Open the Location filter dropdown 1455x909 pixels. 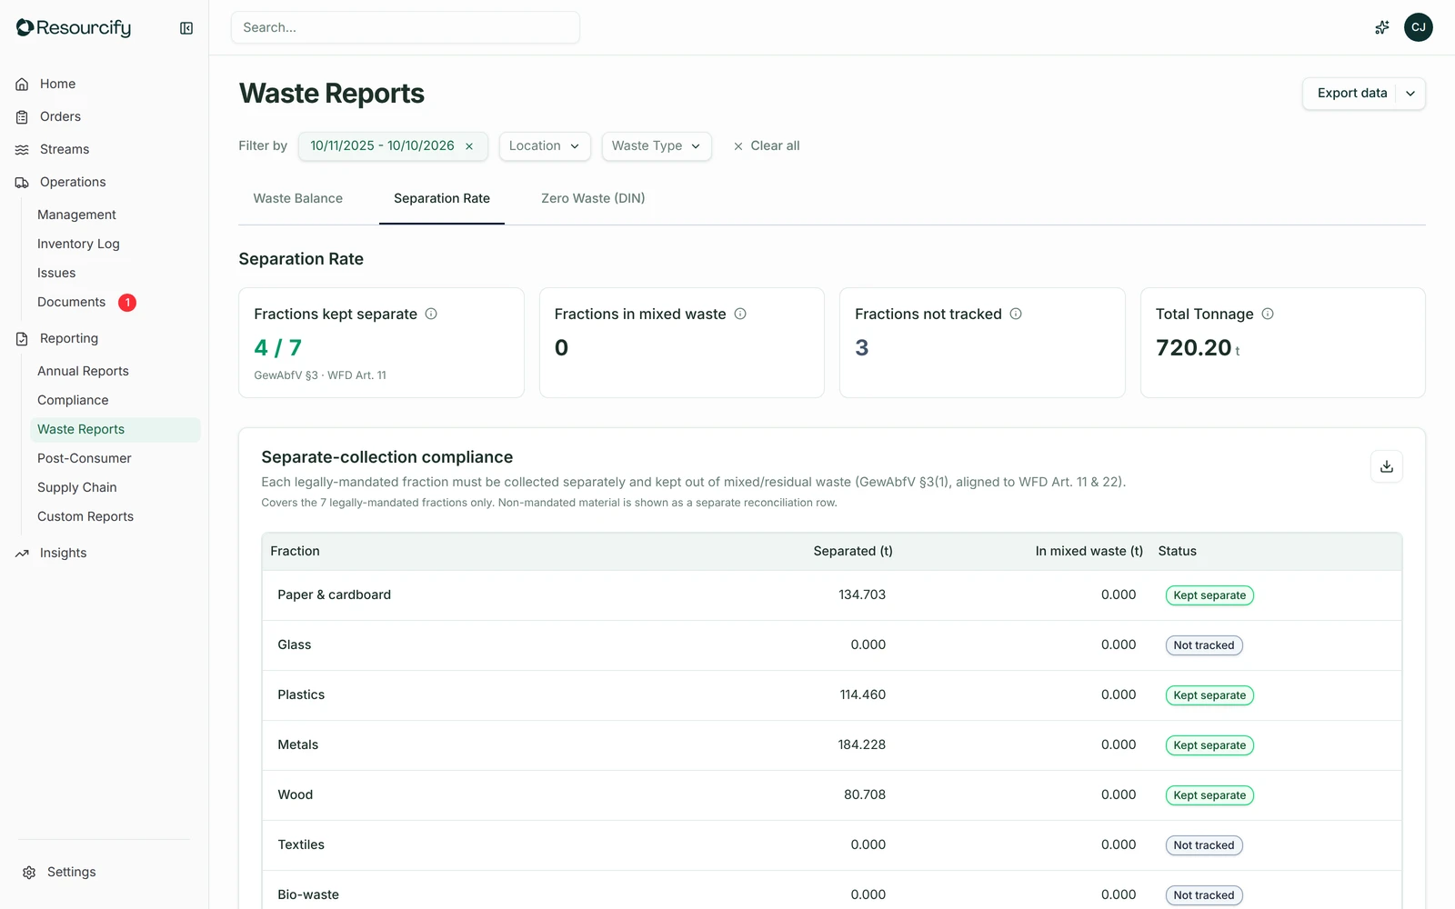pyautogui.click(x=545, y=146)
